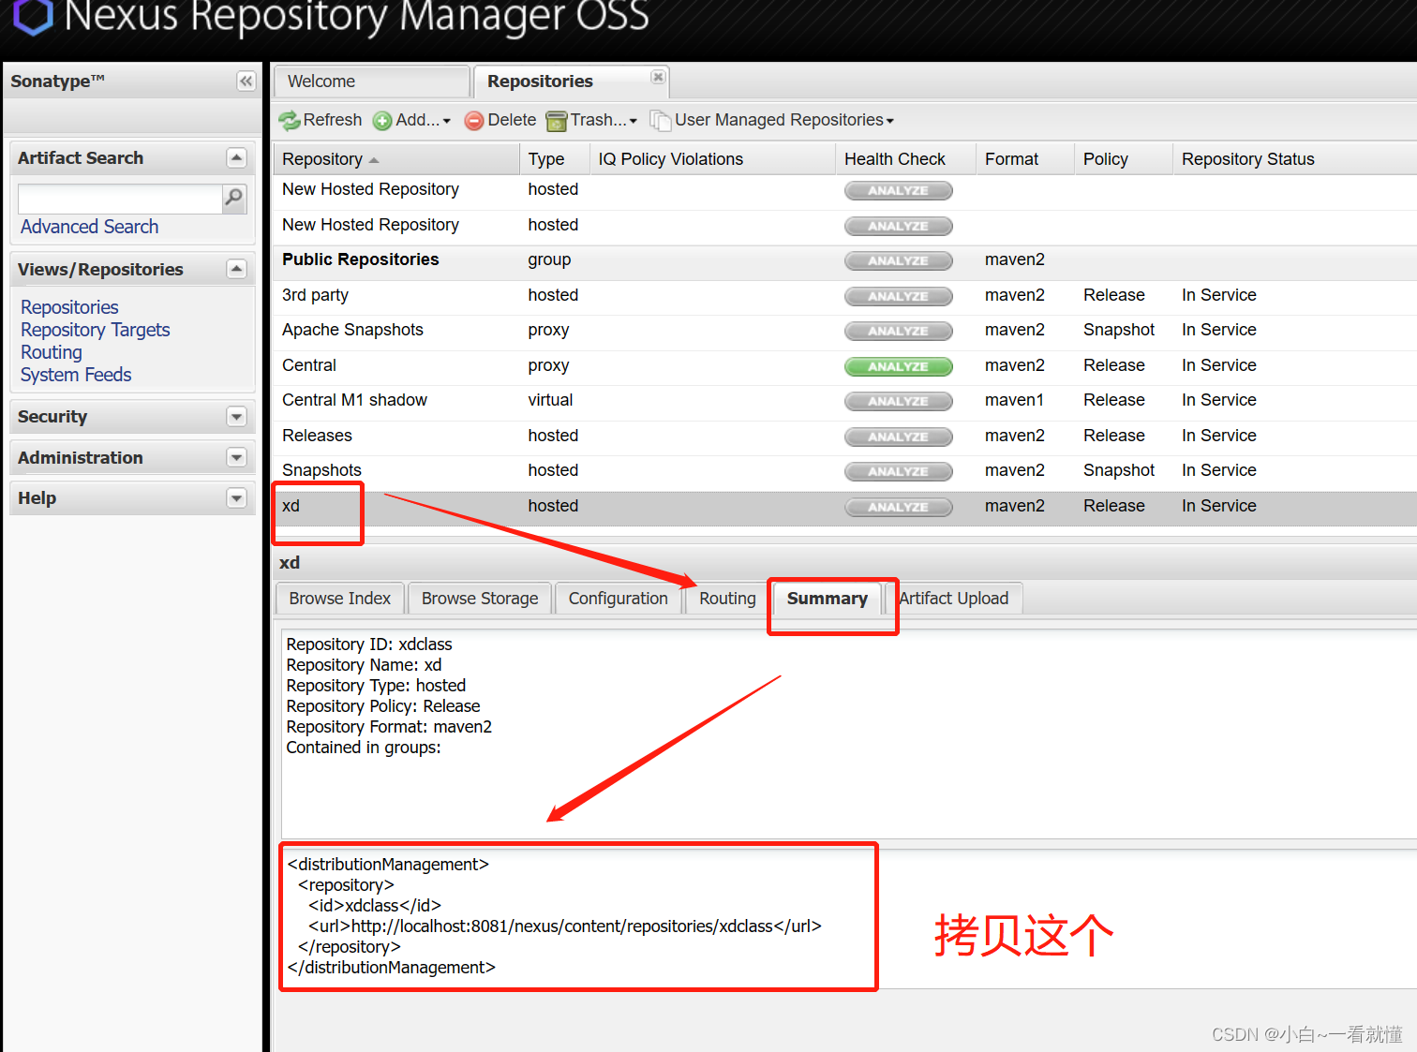
Task: Open the Trash menu
Action: tap(592, 120)
